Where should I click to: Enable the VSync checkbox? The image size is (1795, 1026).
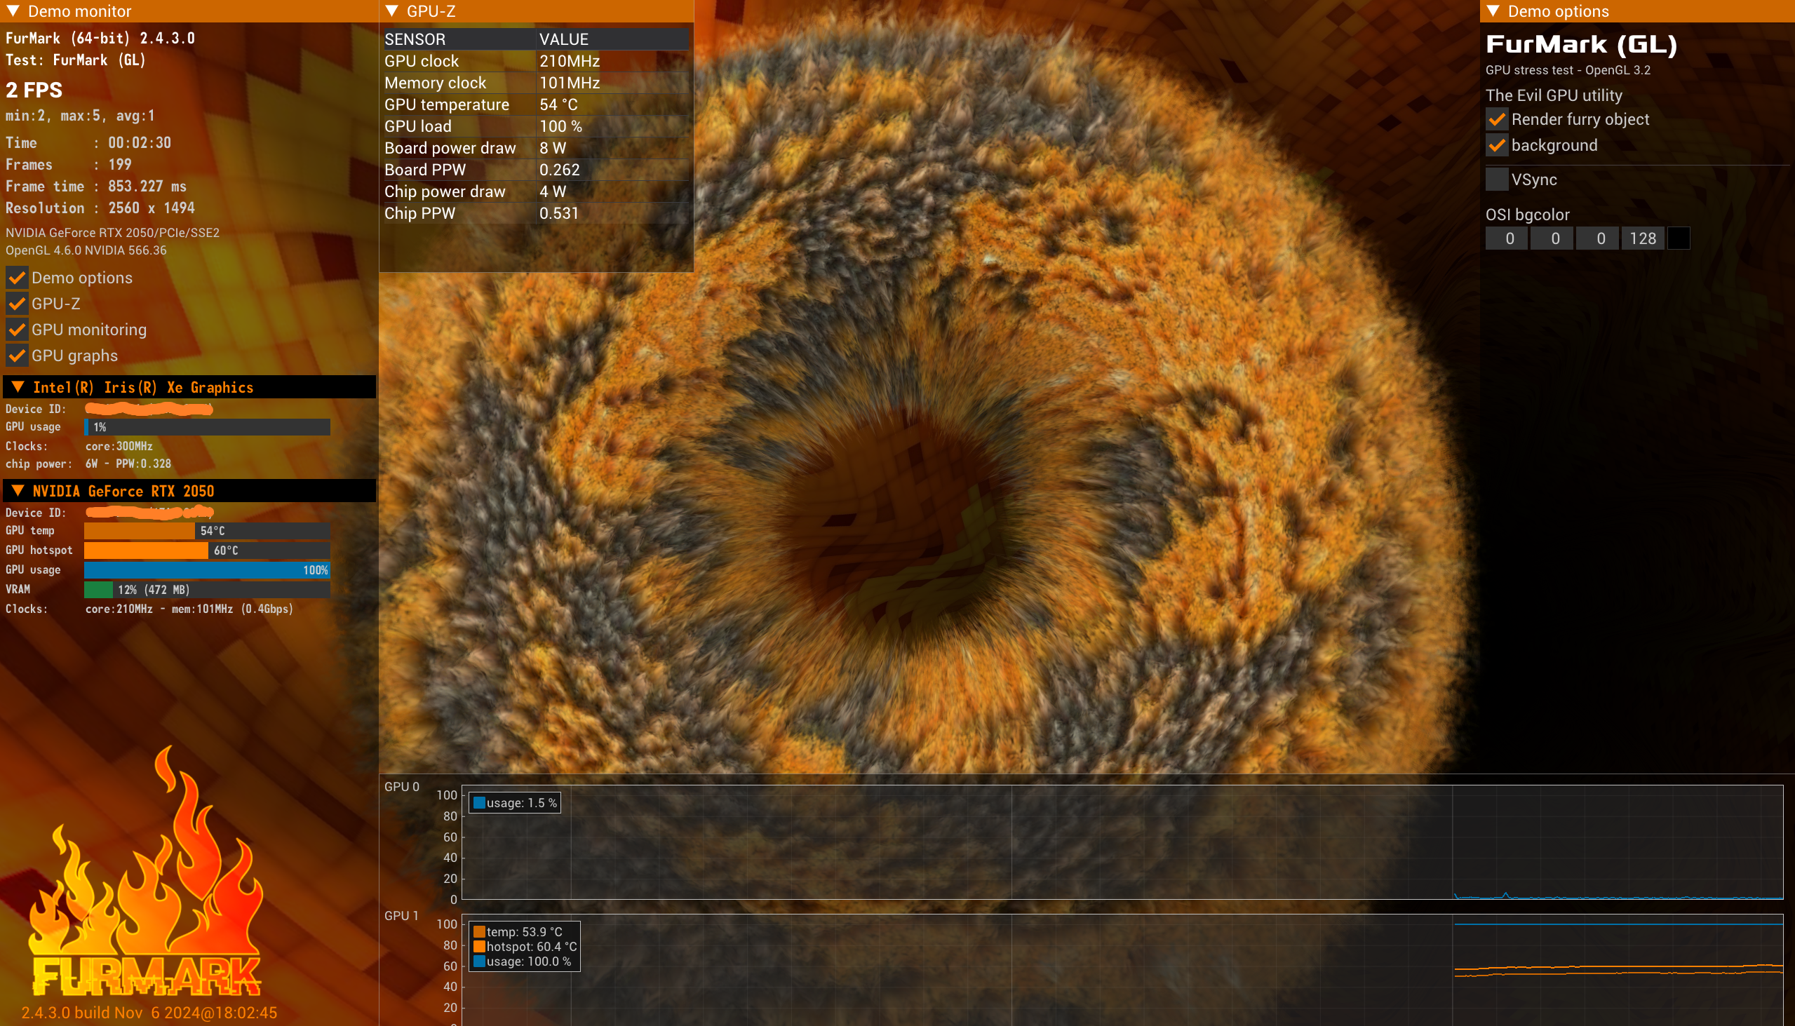[1497, 180]
